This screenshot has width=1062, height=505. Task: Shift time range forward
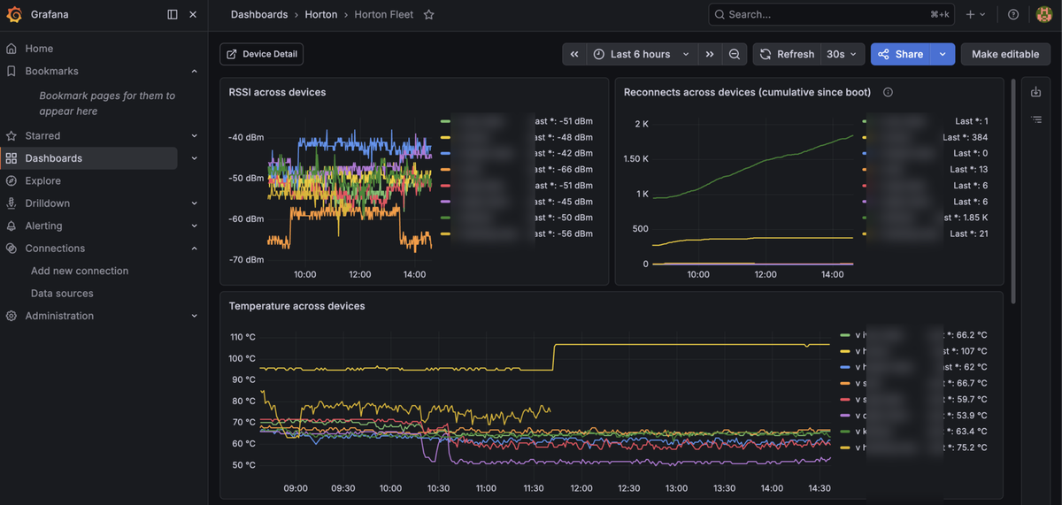[x=710, y=54]
